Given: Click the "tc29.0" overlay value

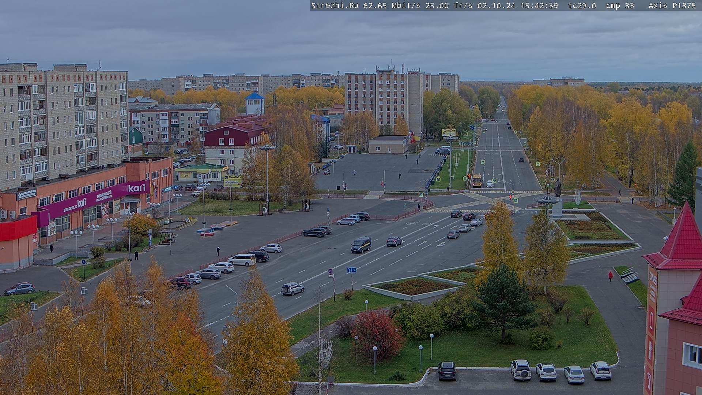Looking at the screenshot, I should click(x=582, y=5).
